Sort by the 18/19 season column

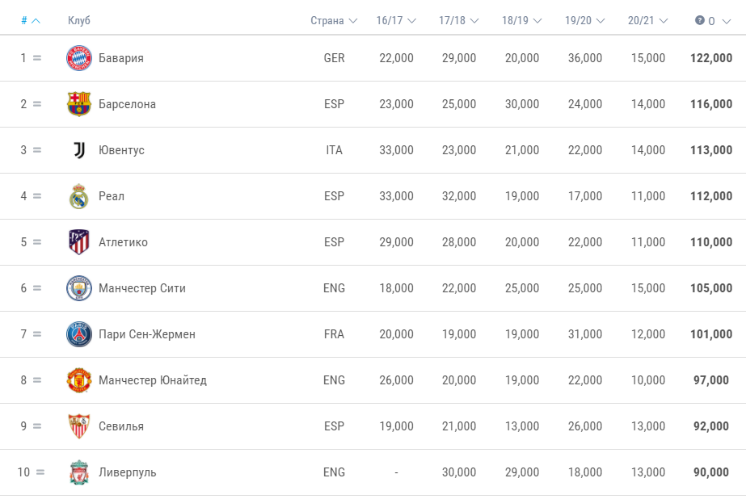tap(521, 20)
